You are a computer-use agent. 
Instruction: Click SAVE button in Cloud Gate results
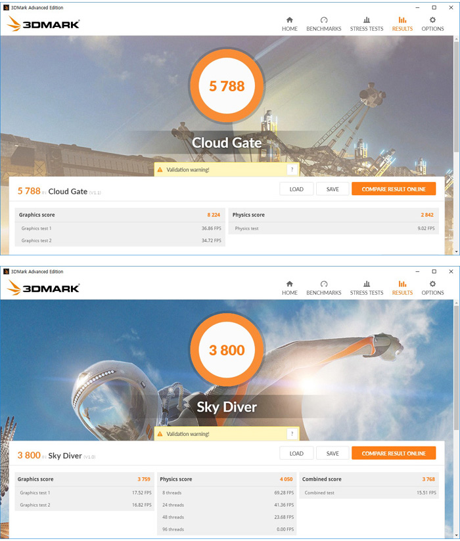(x=333, y=189)
